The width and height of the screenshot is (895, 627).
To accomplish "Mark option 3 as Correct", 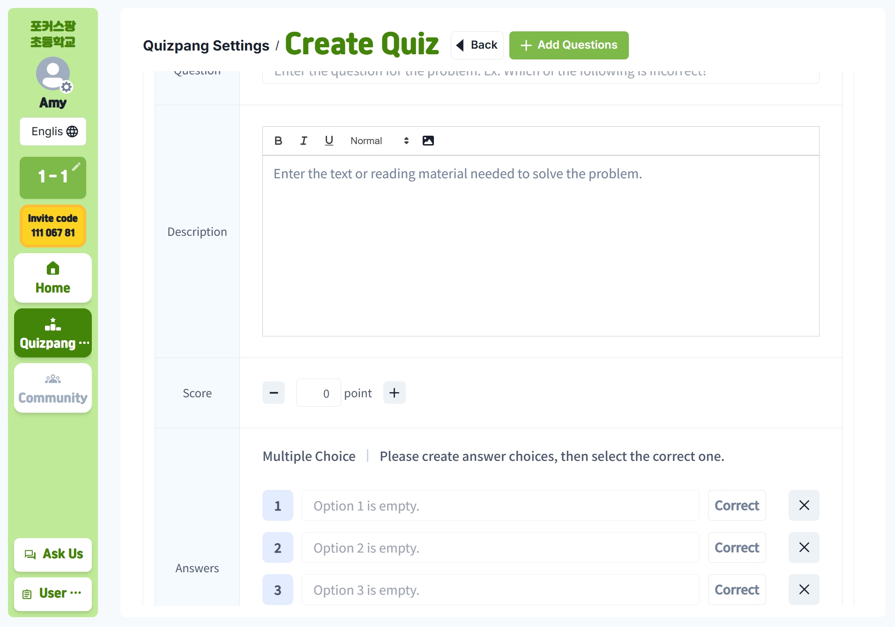I will pyautogui.click(x=737, y=590).
